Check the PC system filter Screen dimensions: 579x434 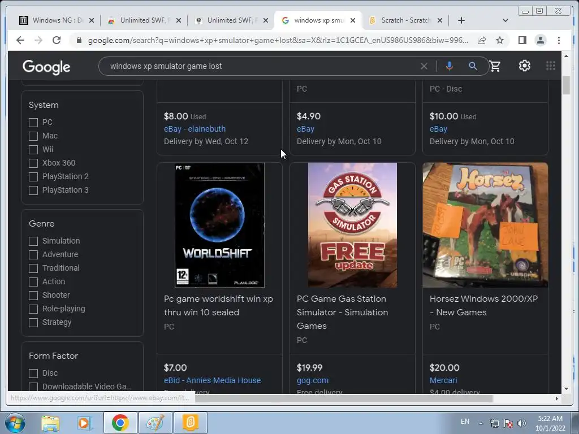point(33,122)
